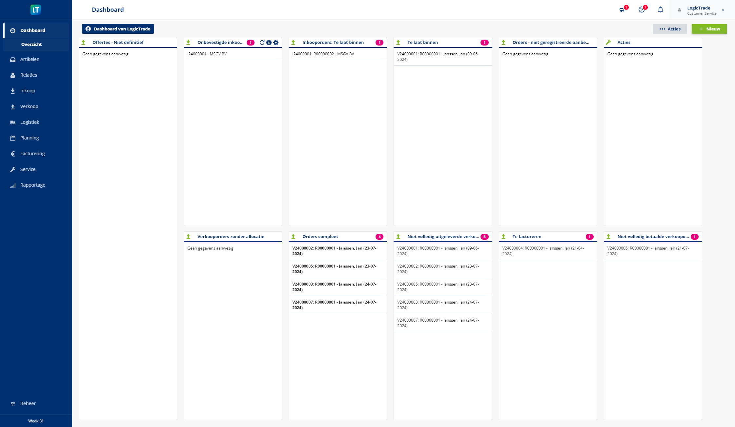Select the Dashboard menu item in sidebar
Image resolution: width=735 pixels, height=427 pixels.
(32, 30)
